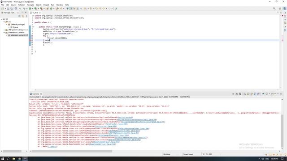Click Package Explorer horizontal scrollbar

(12, 151)
